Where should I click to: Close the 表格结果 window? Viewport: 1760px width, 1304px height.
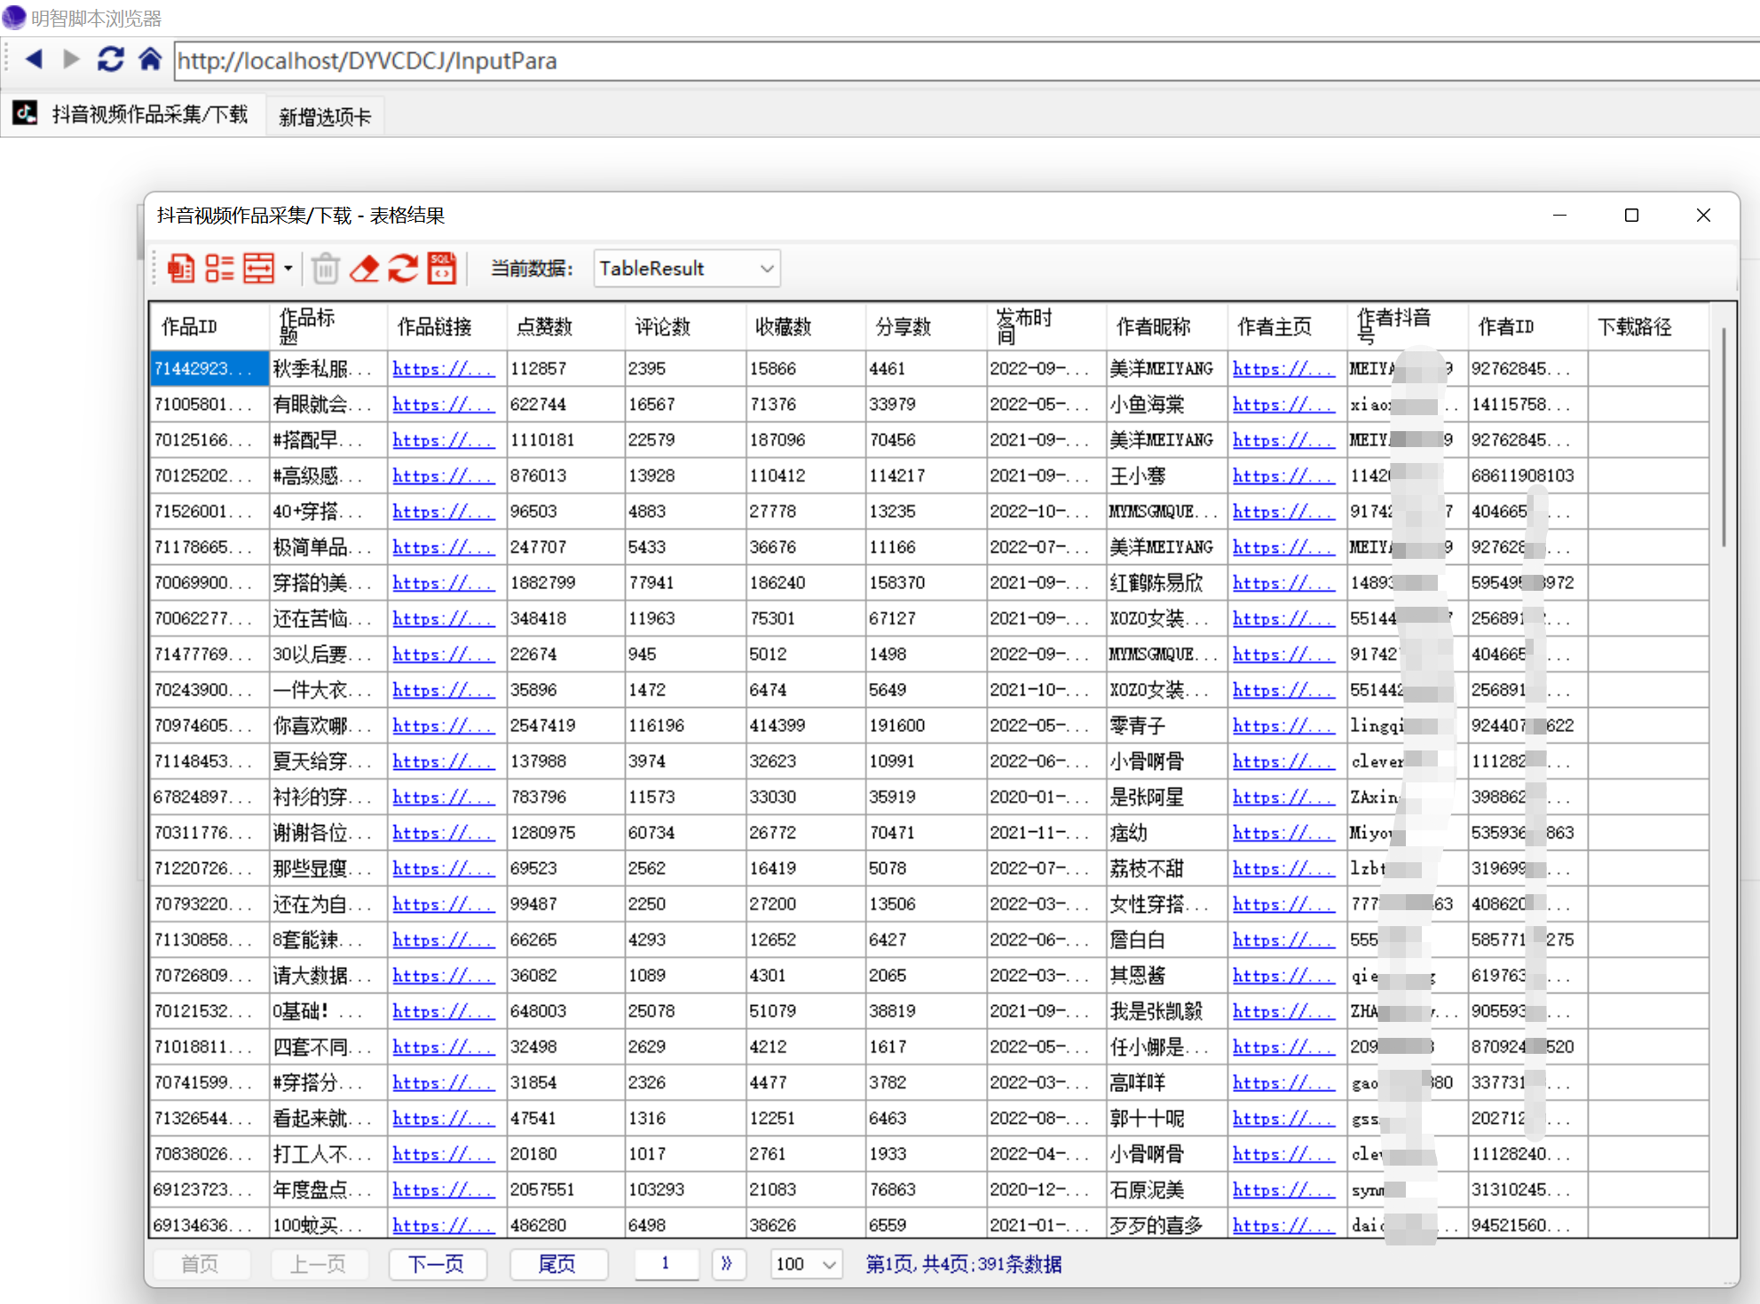[1703, 216]
